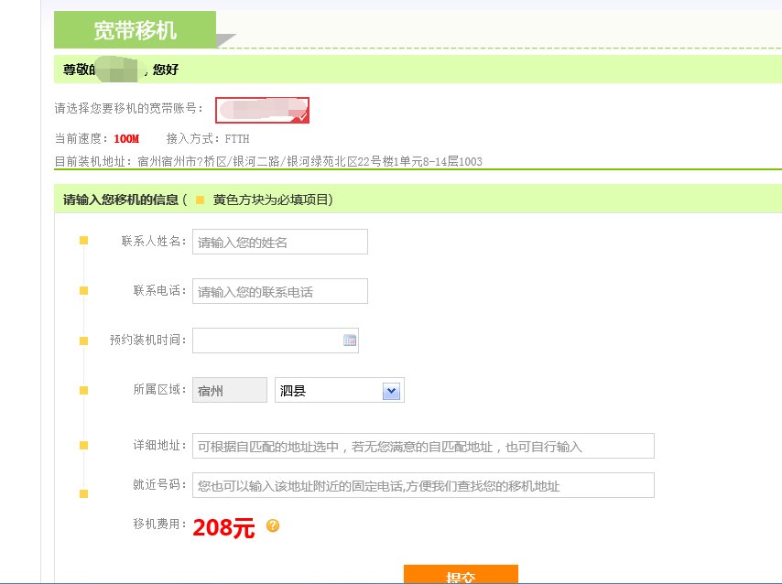Click the blue dropdown arrow of the 泗县 selector
Image resolution: width=782 pixels, height=584 pixels.
[x=391, y=389]
